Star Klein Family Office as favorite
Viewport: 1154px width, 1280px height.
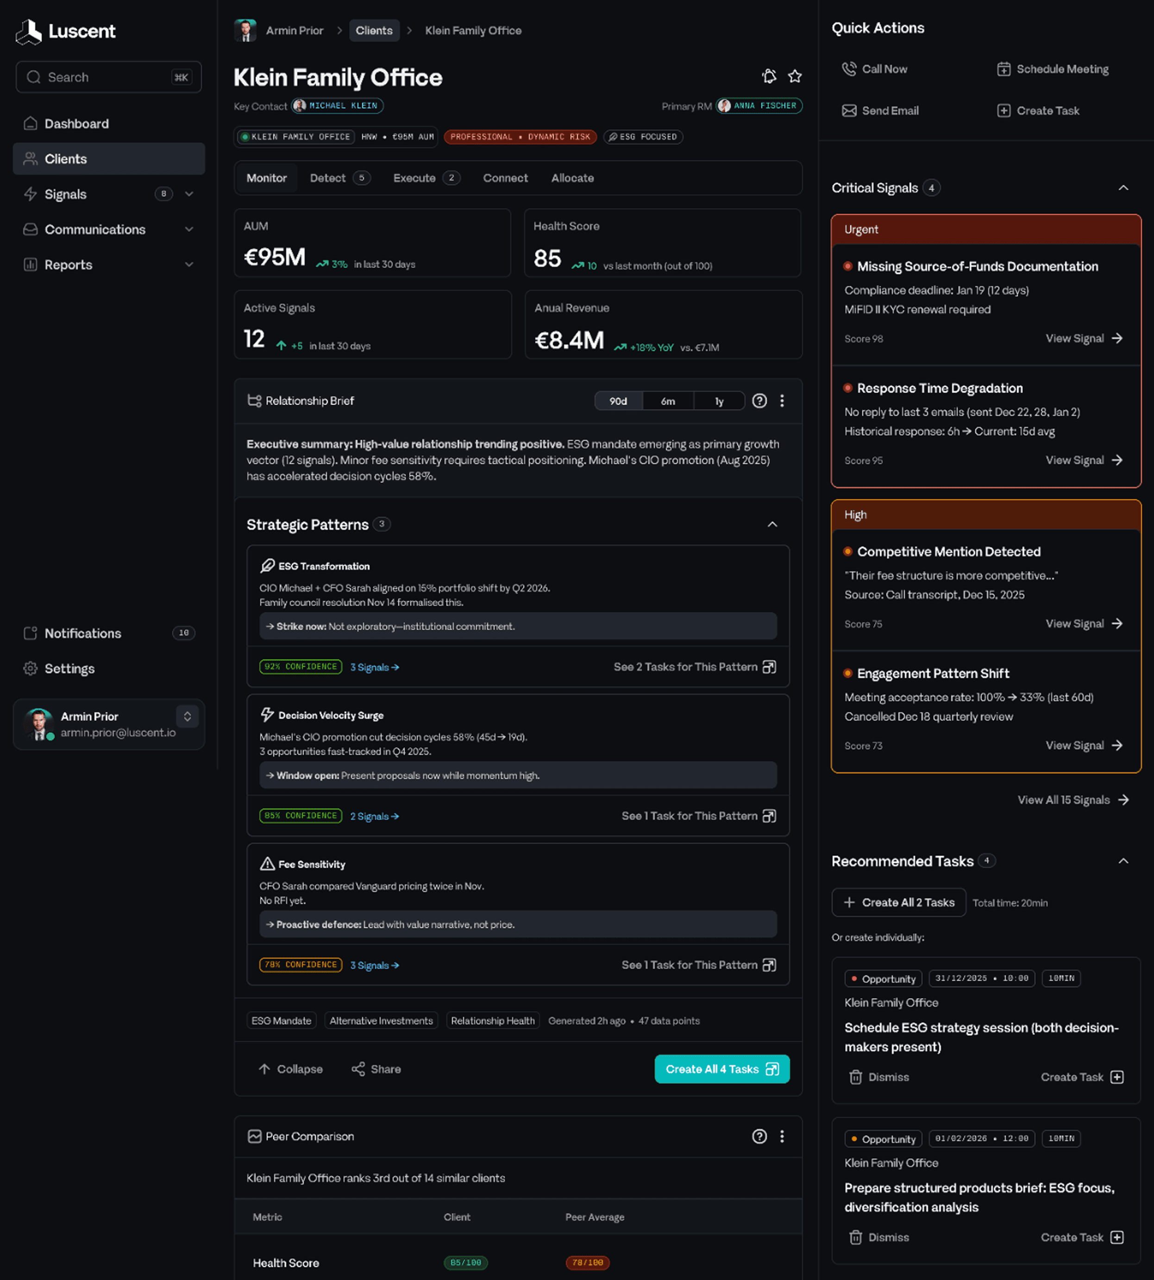coord(795,77)
